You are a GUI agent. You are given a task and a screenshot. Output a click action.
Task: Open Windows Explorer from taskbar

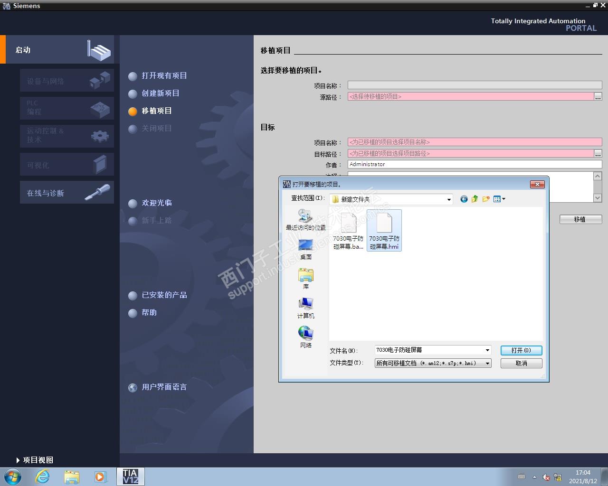[72, 477]
